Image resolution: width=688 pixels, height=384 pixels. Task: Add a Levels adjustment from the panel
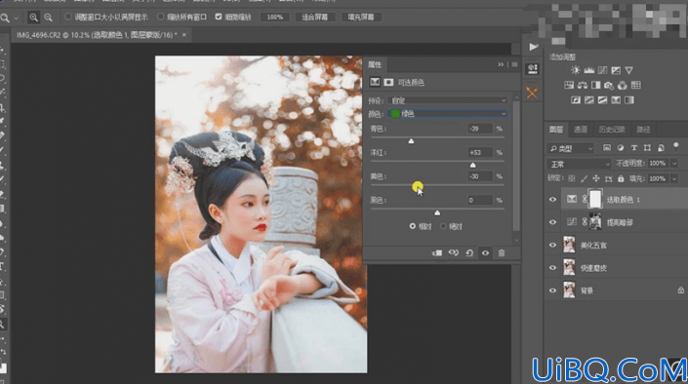pyautogui.click(x=588, y=70)
